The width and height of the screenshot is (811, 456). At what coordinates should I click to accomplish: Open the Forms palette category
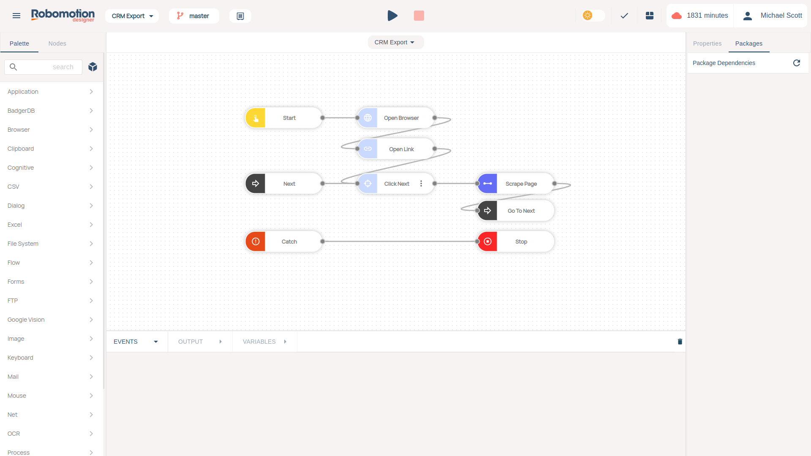[51, 282]
